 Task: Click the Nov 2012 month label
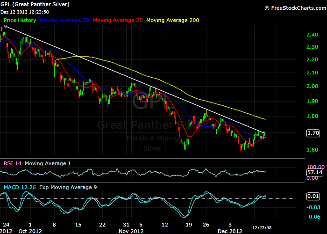(131, 231)
